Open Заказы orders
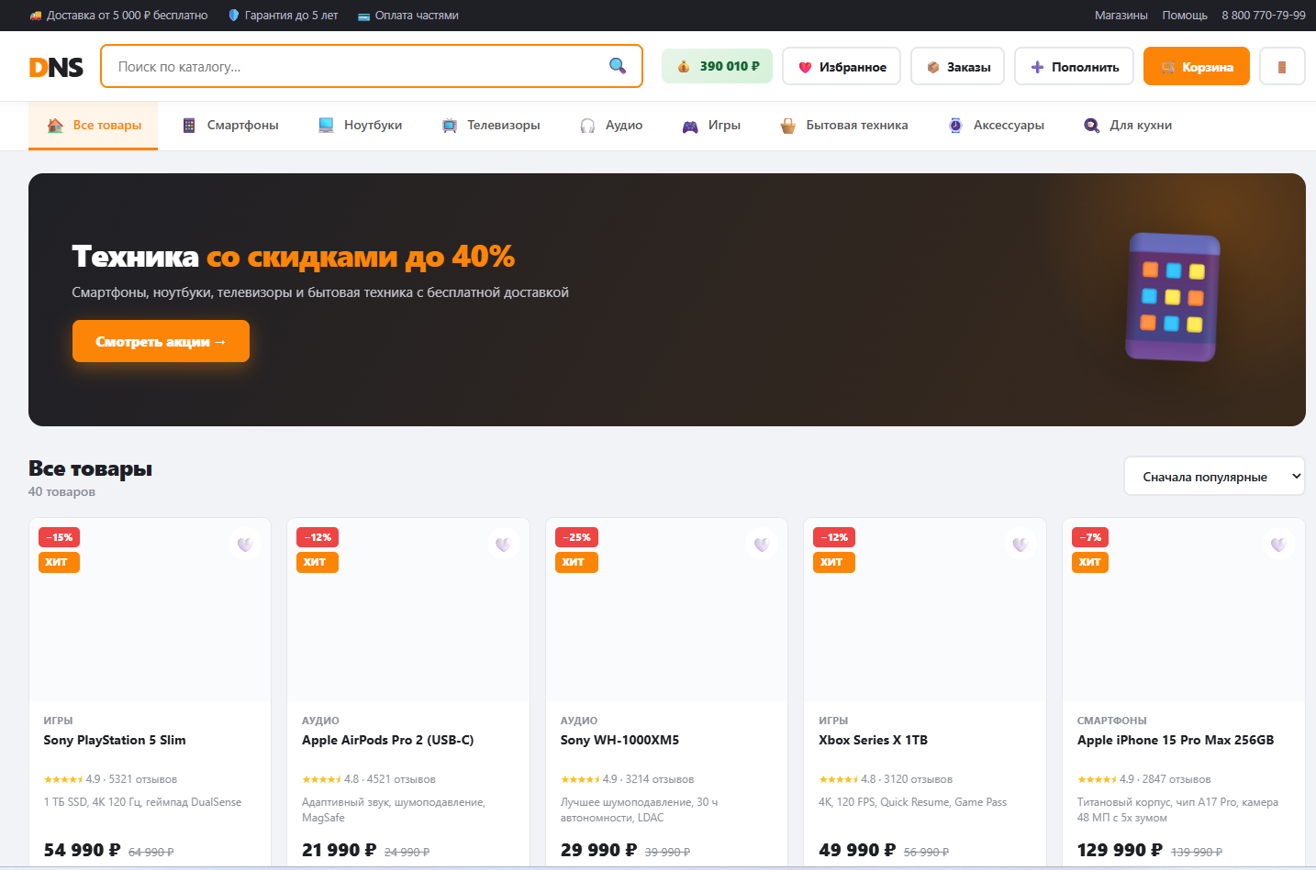Image resolution: width=1316 pixels, height=870 pixels. click(x=958, y=67)
